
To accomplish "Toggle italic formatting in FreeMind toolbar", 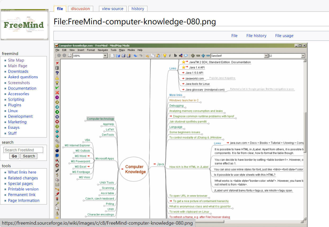I will tap(170, 56).
